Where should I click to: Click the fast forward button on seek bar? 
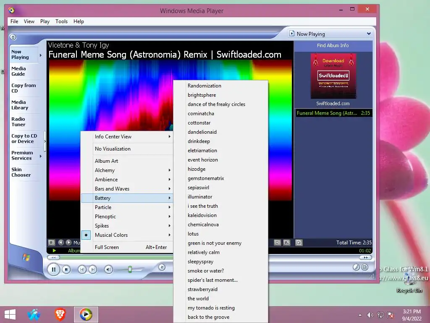click(366, 257)
